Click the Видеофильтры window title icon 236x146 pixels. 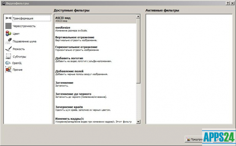coord(3,3)
